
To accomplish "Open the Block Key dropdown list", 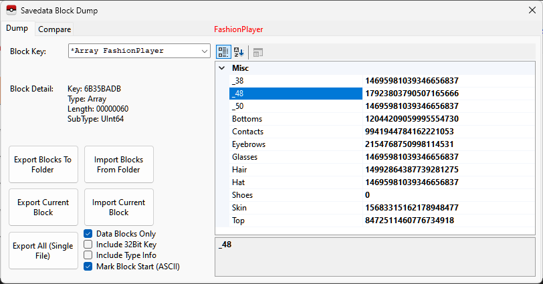I will coord(205,51).
